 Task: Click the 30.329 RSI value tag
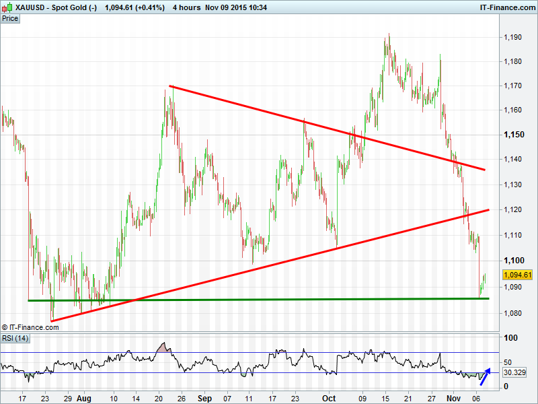pyautogui.click(x=514, y=372)
